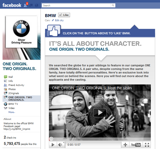Open the Wall tab

coord(11,77)
